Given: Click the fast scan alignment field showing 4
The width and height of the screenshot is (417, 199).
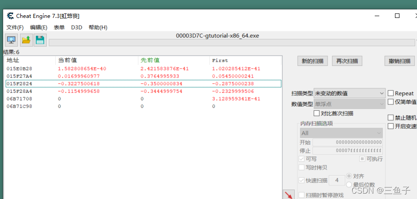Looking at the screenshot, I should [337, 181].
